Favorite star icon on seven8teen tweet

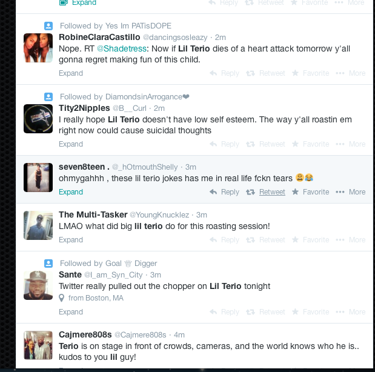pyautogui.click(x=295, y=191)
